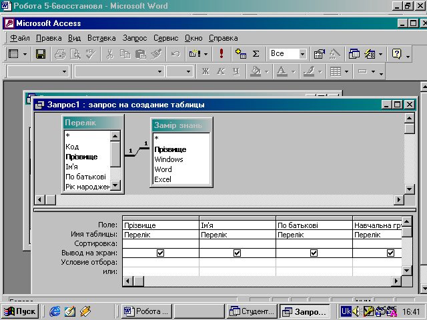427x320 pixels.
Task: Open the Правка menu
Action: pyautogui.click(x=49, y=38)
